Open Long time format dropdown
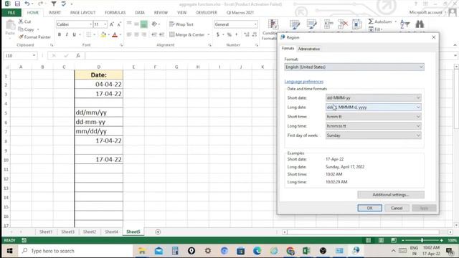Viewport: 459px width, 258px height. [374, 126]
